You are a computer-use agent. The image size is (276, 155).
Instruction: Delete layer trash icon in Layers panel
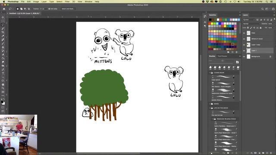(271, 153)
